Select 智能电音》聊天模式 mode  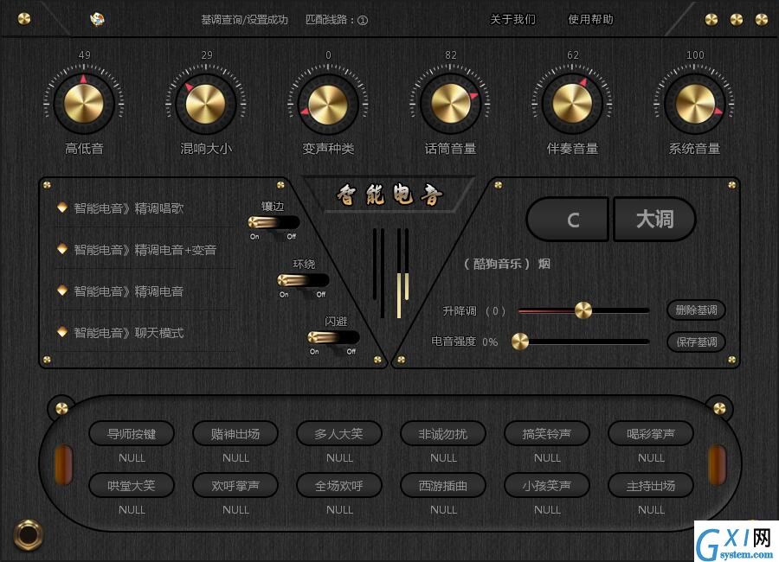coord(129,333)
